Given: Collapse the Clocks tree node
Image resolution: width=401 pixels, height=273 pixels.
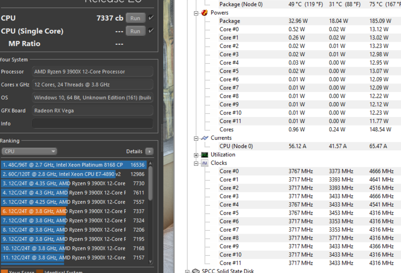Looking at the screenshot, I should click(196, 163).
